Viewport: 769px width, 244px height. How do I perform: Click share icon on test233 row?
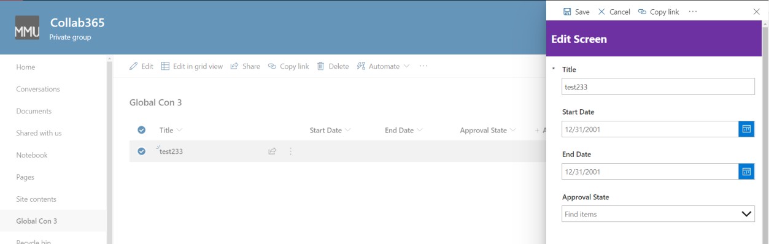(272, 151)
